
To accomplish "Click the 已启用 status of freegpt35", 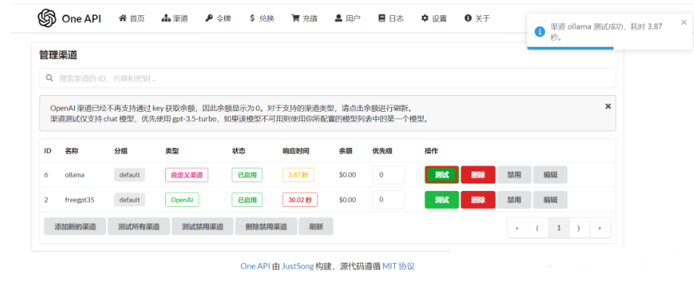I will pos(247,199).
